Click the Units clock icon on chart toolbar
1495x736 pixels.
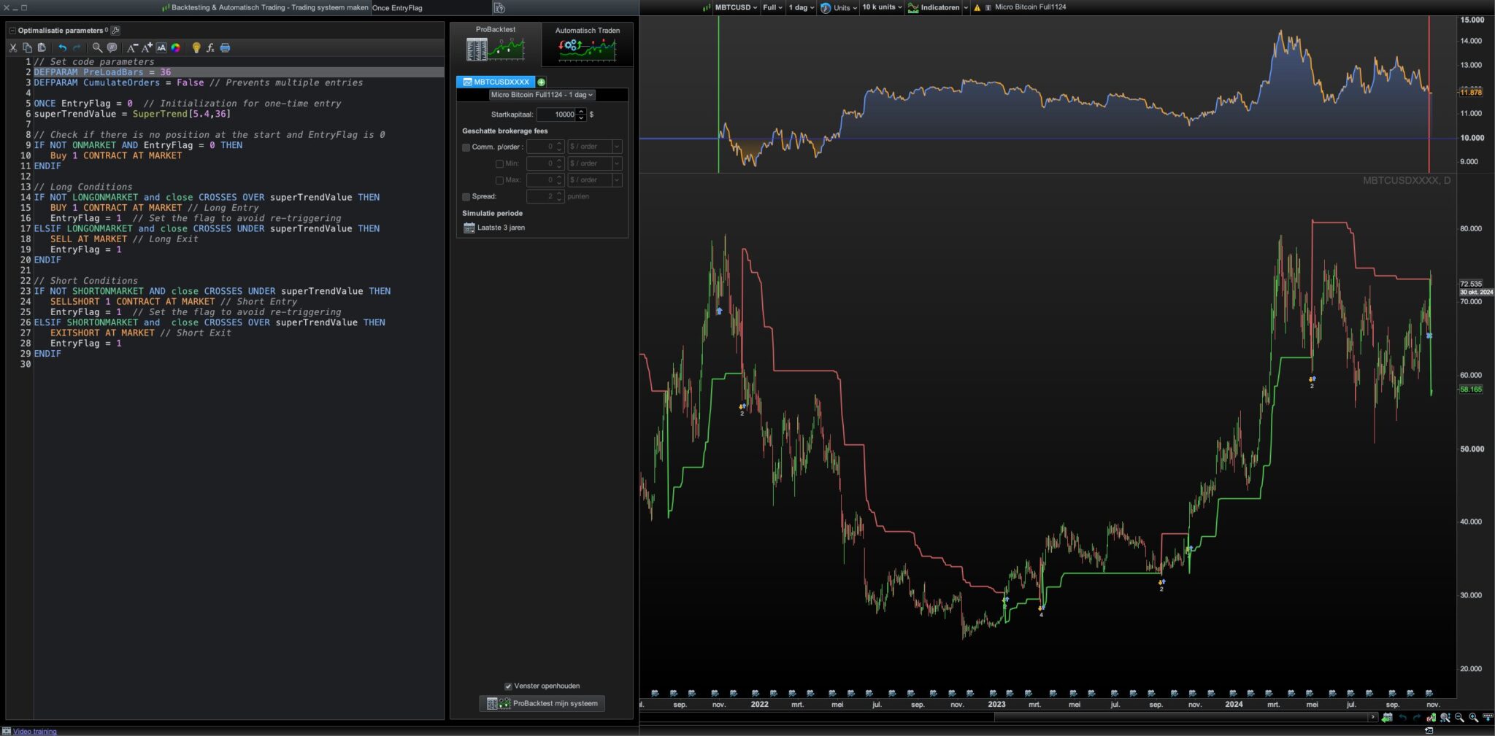(826, 8)
